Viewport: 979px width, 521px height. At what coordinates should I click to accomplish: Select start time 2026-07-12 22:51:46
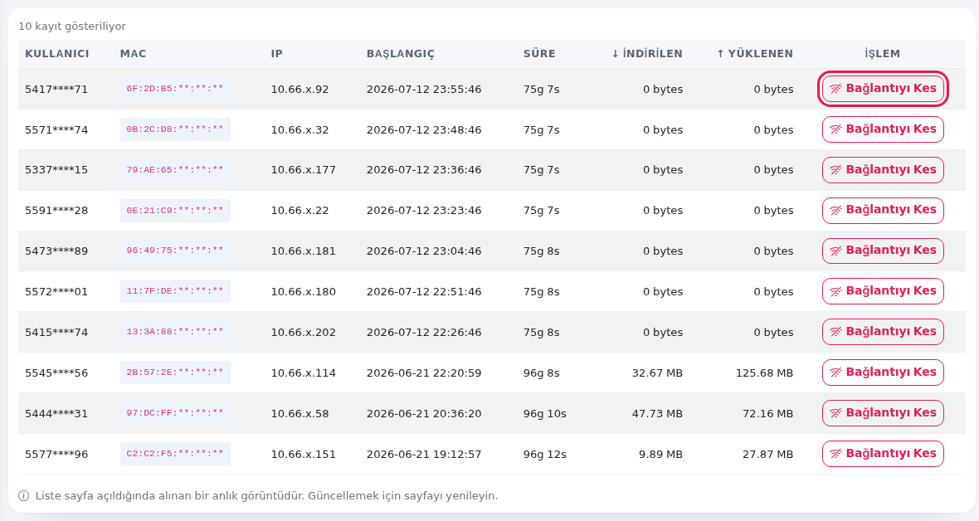pos(424,292)
